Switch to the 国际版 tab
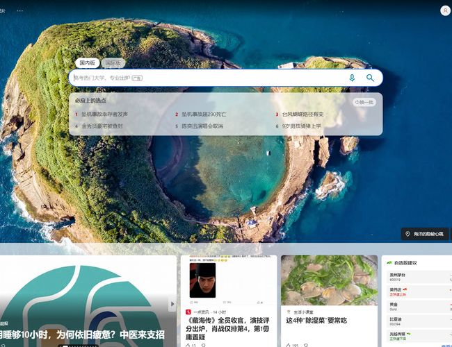The height and width of the screenshot is (347, 452). (x=113, y=62)
